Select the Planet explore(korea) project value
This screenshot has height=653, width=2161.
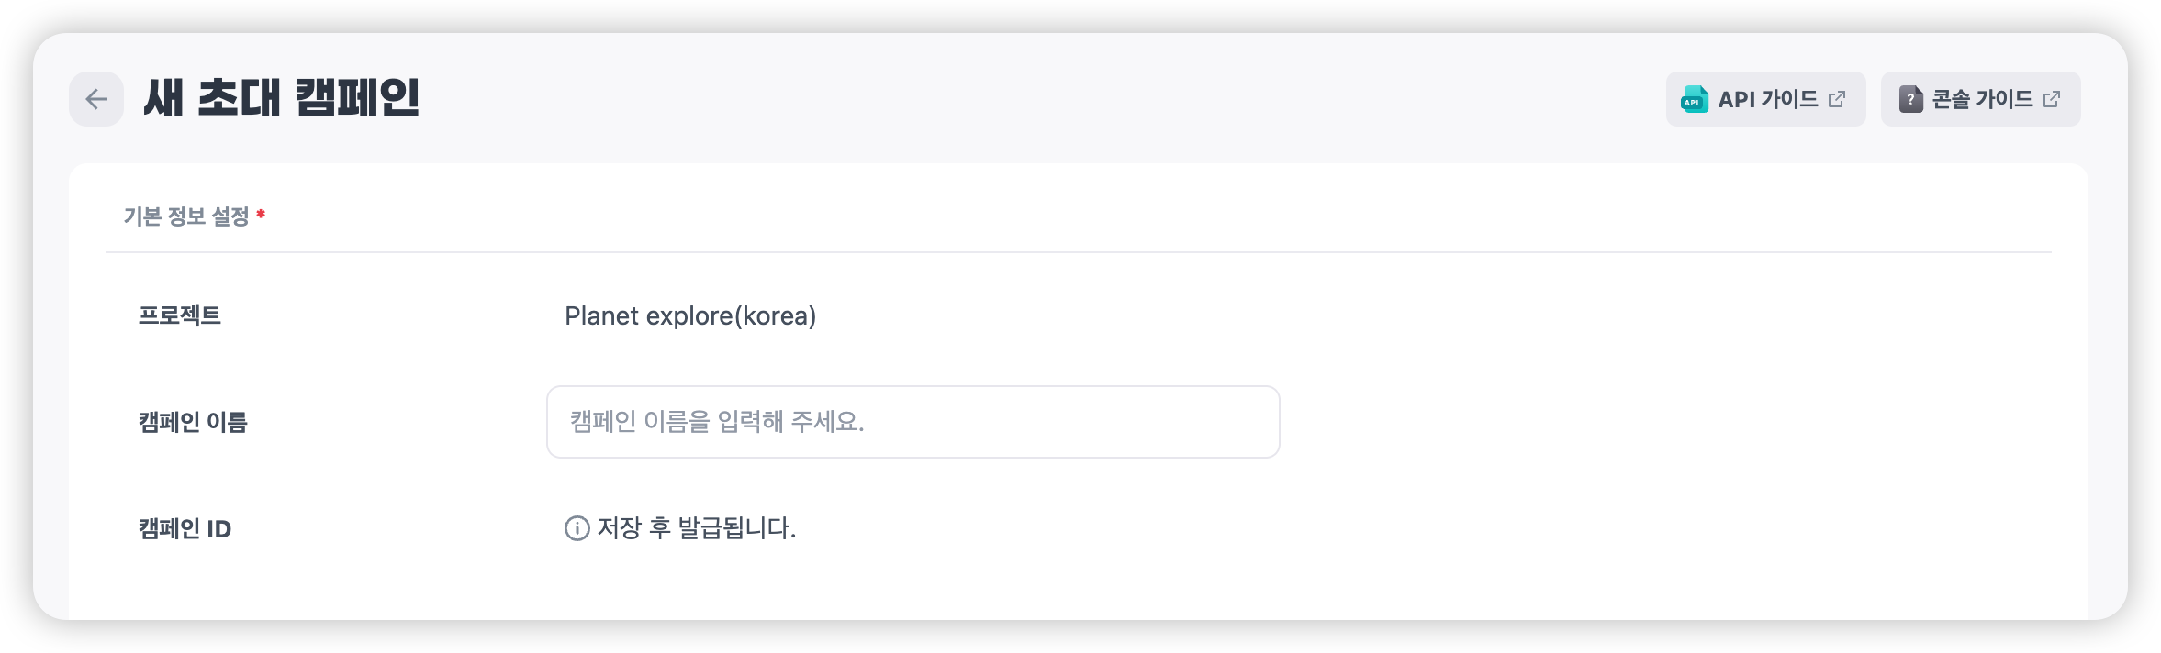[x=689, y=315]
